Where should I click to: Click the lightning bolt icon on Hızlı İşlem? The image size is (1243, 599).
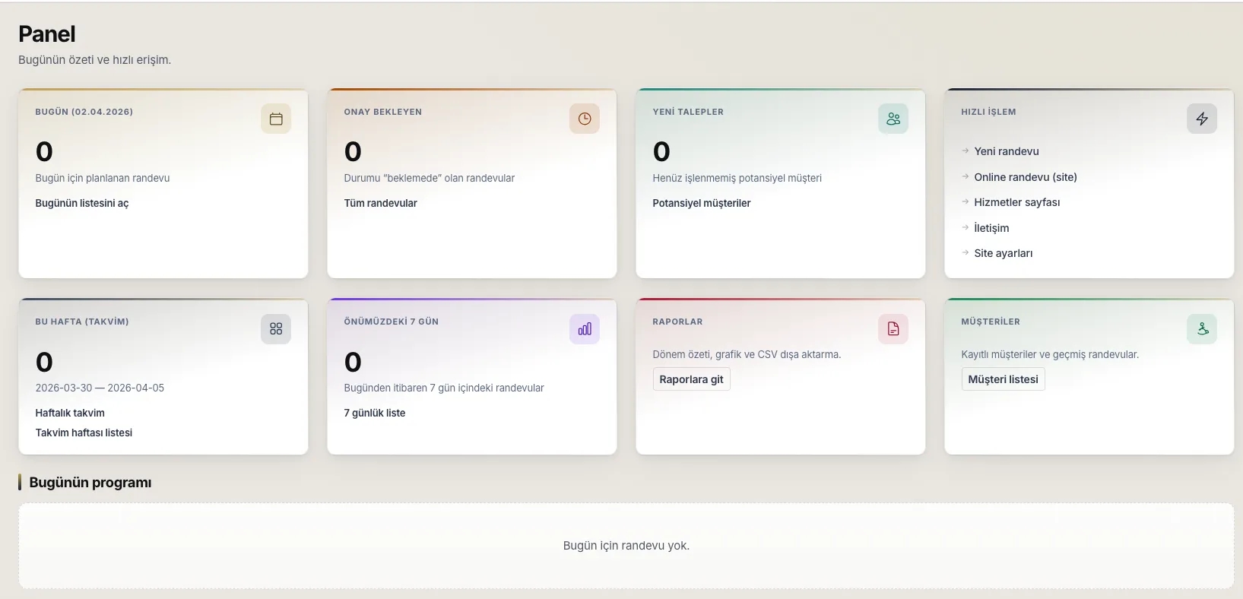(x=1202, y=119)
